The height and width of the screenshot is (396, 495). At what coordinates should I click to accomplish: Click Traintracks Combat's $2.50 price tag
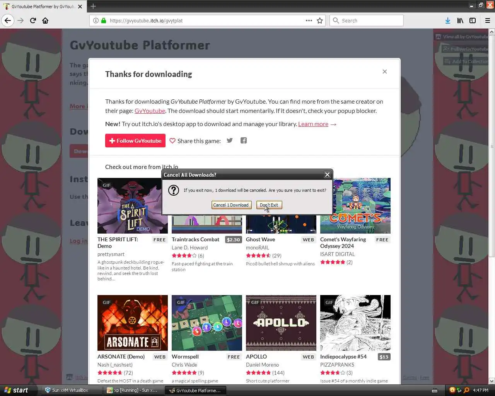click(x=234, y=240)
